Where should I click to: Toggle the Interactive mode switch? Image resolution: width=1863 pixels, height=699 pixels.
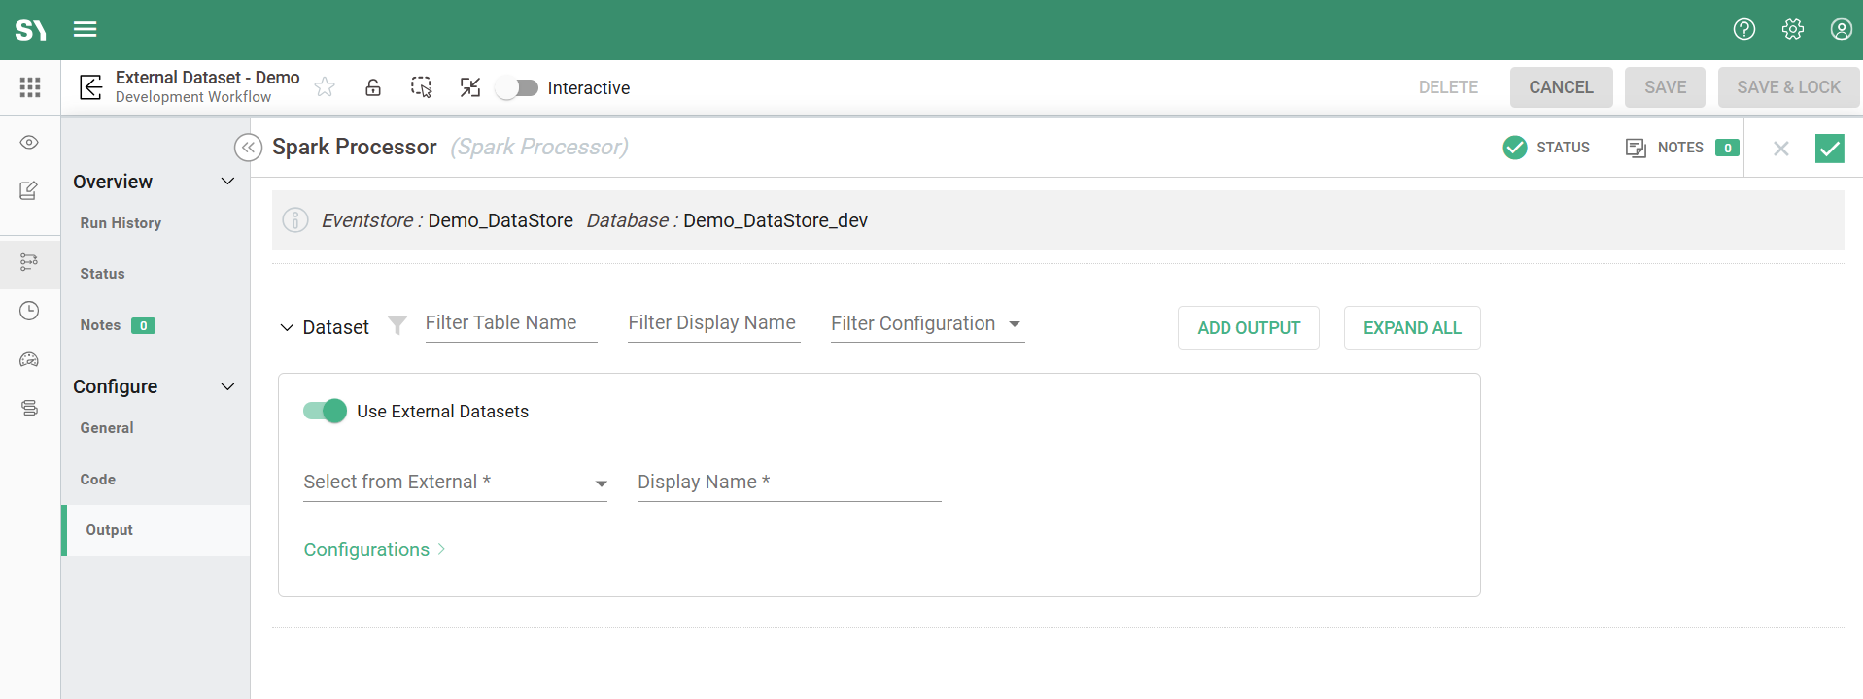517,88
